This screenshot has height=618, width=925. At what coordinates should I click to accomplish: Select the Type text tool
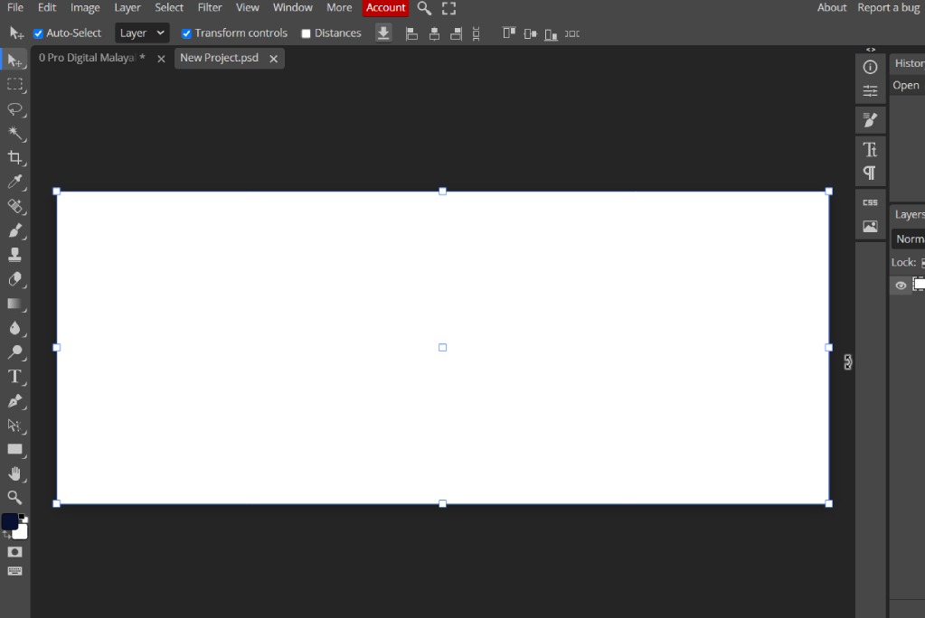click(x=14, y=376)
